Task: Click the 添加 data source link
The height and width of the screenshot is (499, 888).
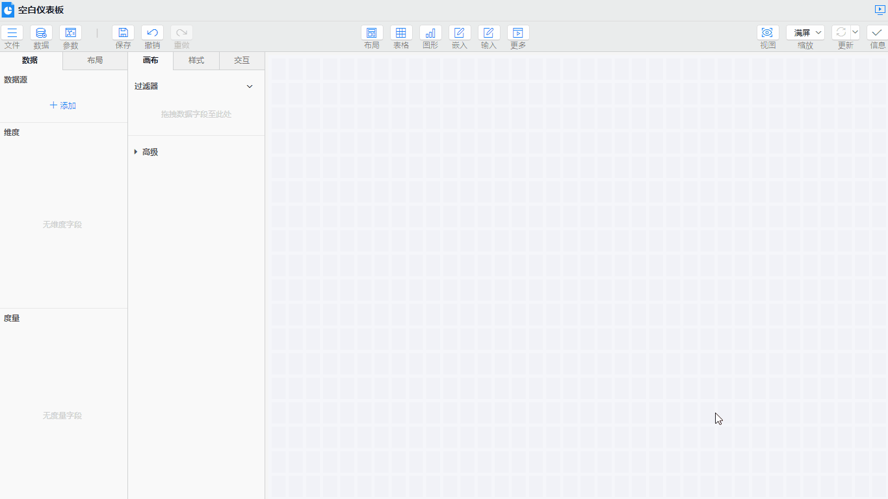Action: pyautogui.click(x=63, y=105)
